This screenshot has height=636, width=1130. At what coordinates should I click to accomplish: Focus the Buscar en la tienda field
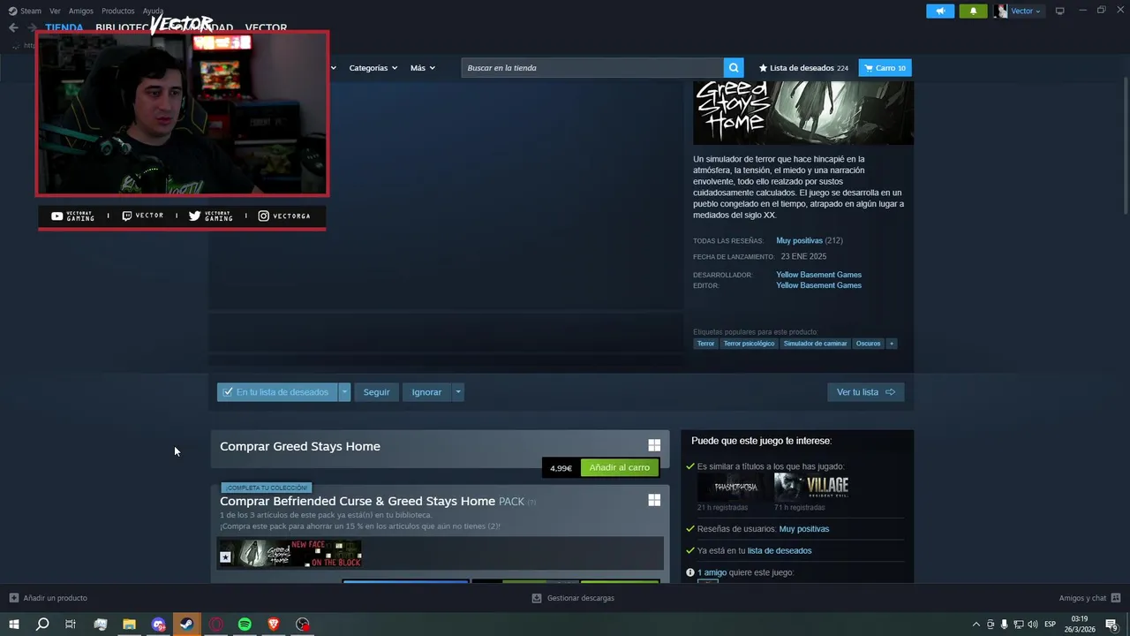click(591, 68)
